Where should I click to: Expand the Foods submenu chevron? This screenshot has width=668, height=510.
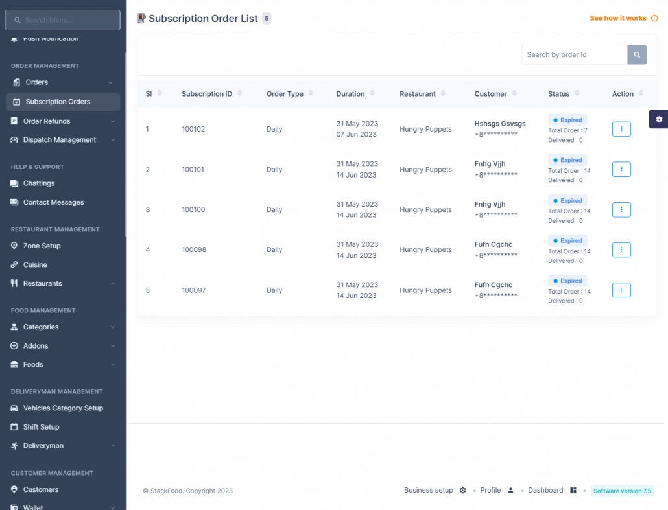(113, 365)
